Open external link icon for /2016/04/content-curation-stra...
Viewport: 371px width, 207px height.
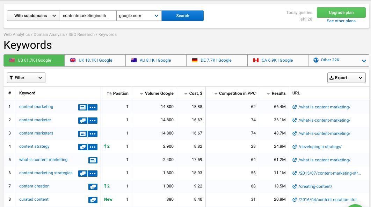coord(294,200)
